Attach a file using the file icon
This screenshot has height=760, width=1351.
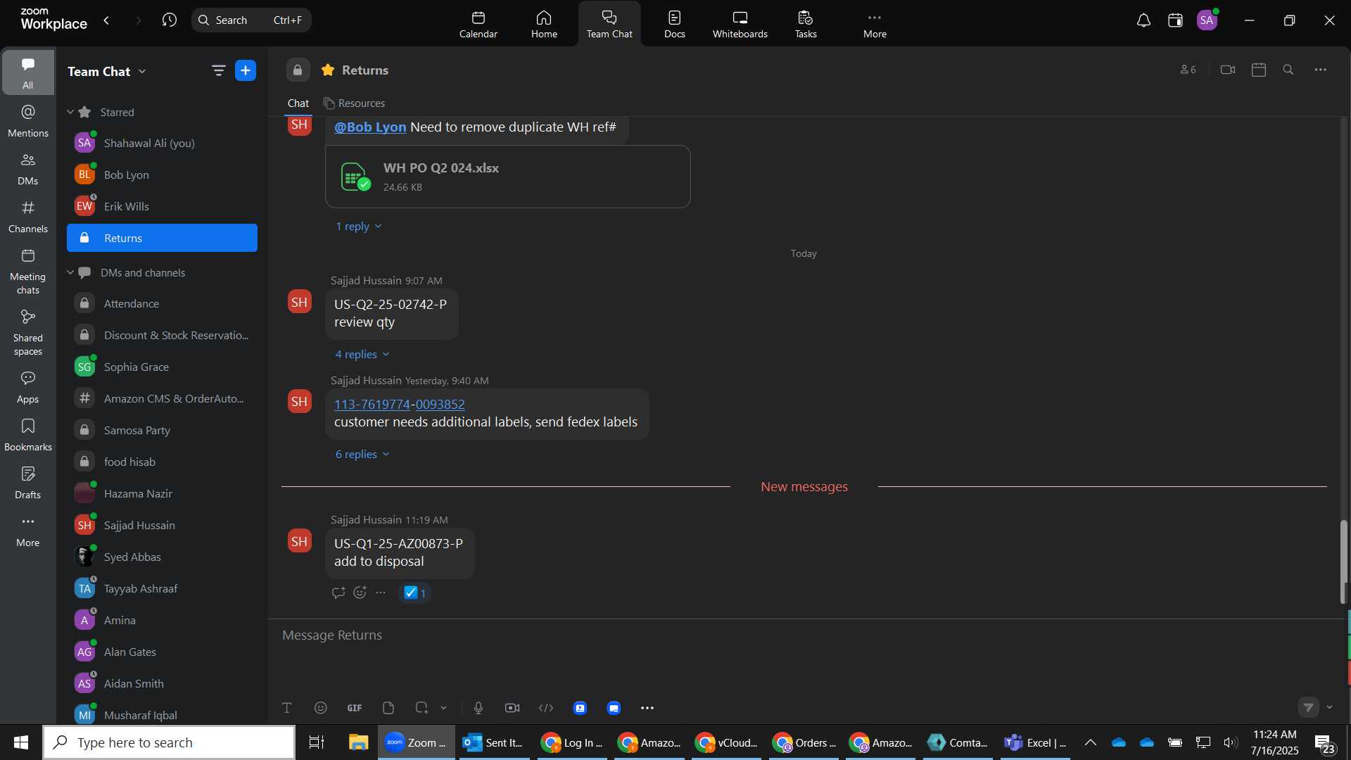[x=388, y=708]
